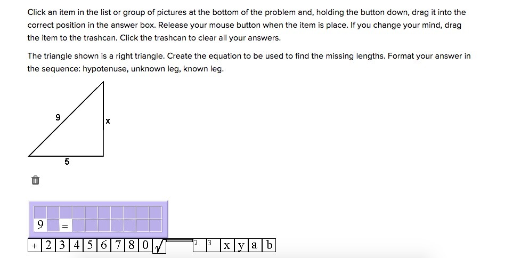Click the empty cell after the 9

click(53, 225)
